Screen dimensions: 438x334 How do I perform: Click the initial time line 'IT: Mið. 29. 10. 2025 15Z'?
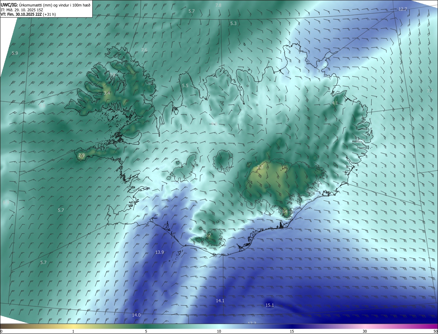coord(22,10)
